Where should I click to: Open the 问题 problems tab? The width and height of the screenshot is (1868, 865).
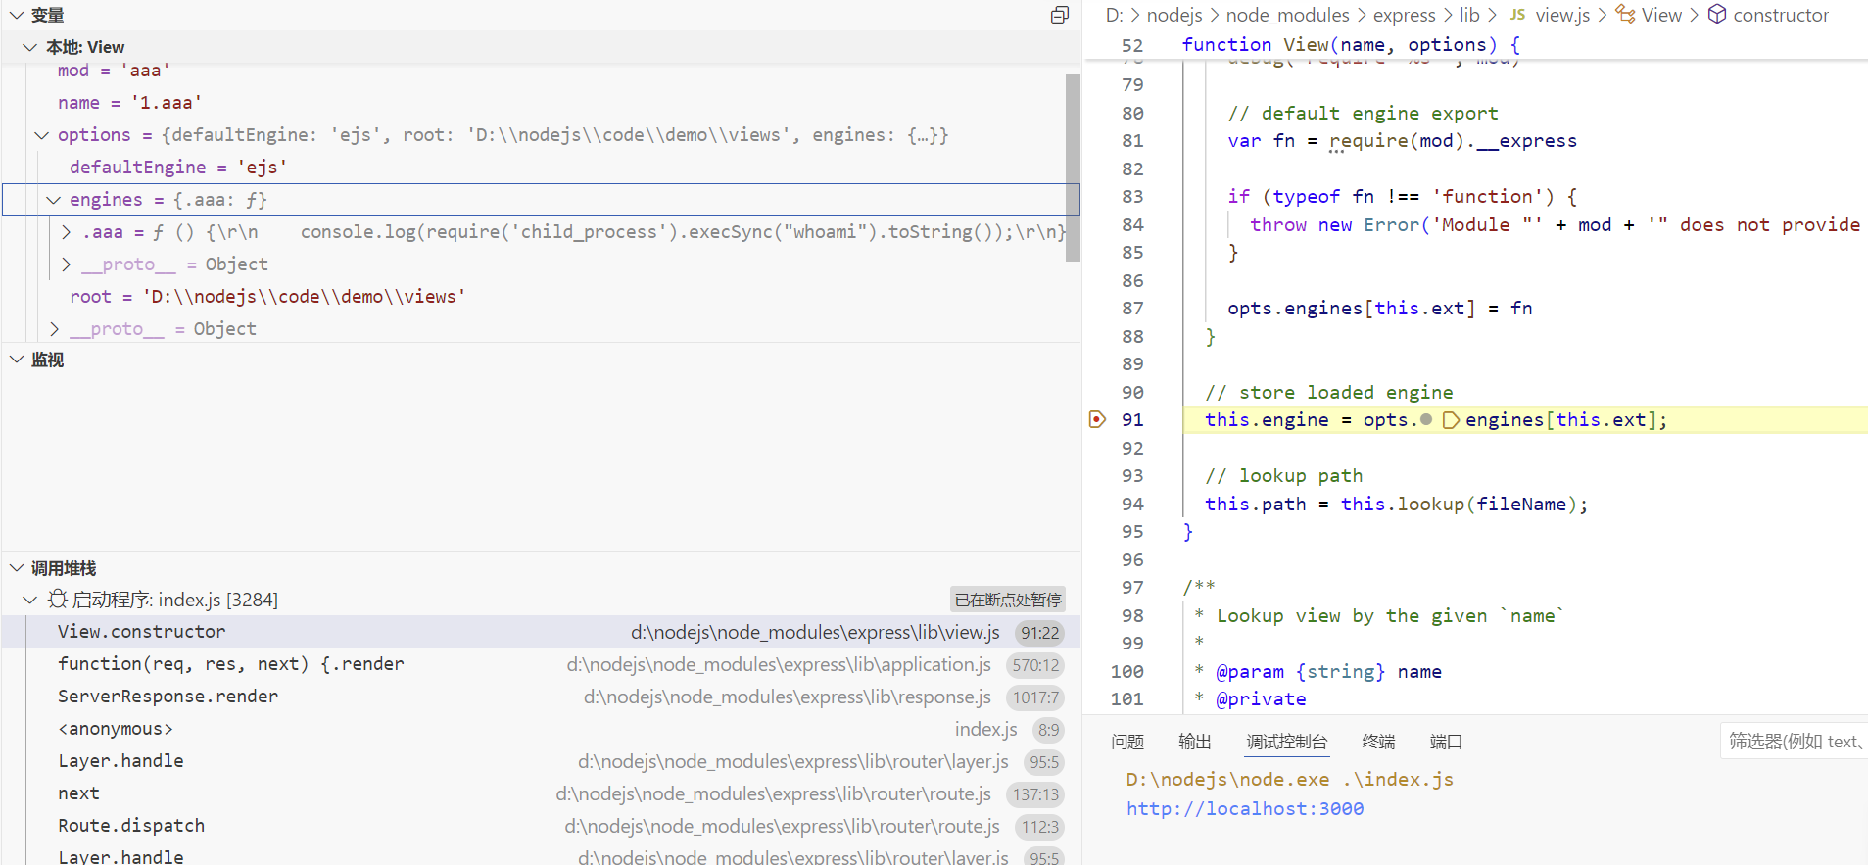coord(1127,742)
